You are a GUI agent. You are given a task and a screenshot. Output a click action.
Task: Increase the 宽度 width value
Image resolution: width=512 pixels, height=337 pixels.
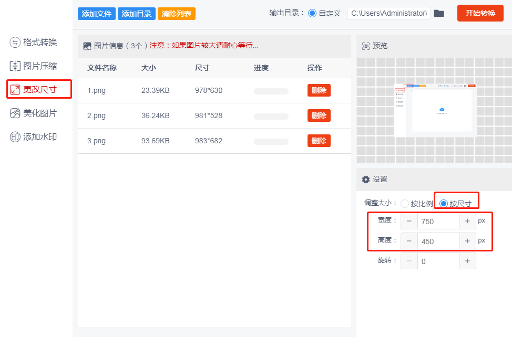pos(467,222)
